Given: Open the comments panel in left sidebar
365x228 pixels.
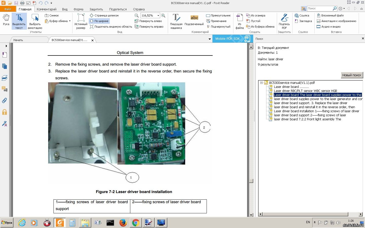Looking at the screenshot, I should (x=5, y=89).
